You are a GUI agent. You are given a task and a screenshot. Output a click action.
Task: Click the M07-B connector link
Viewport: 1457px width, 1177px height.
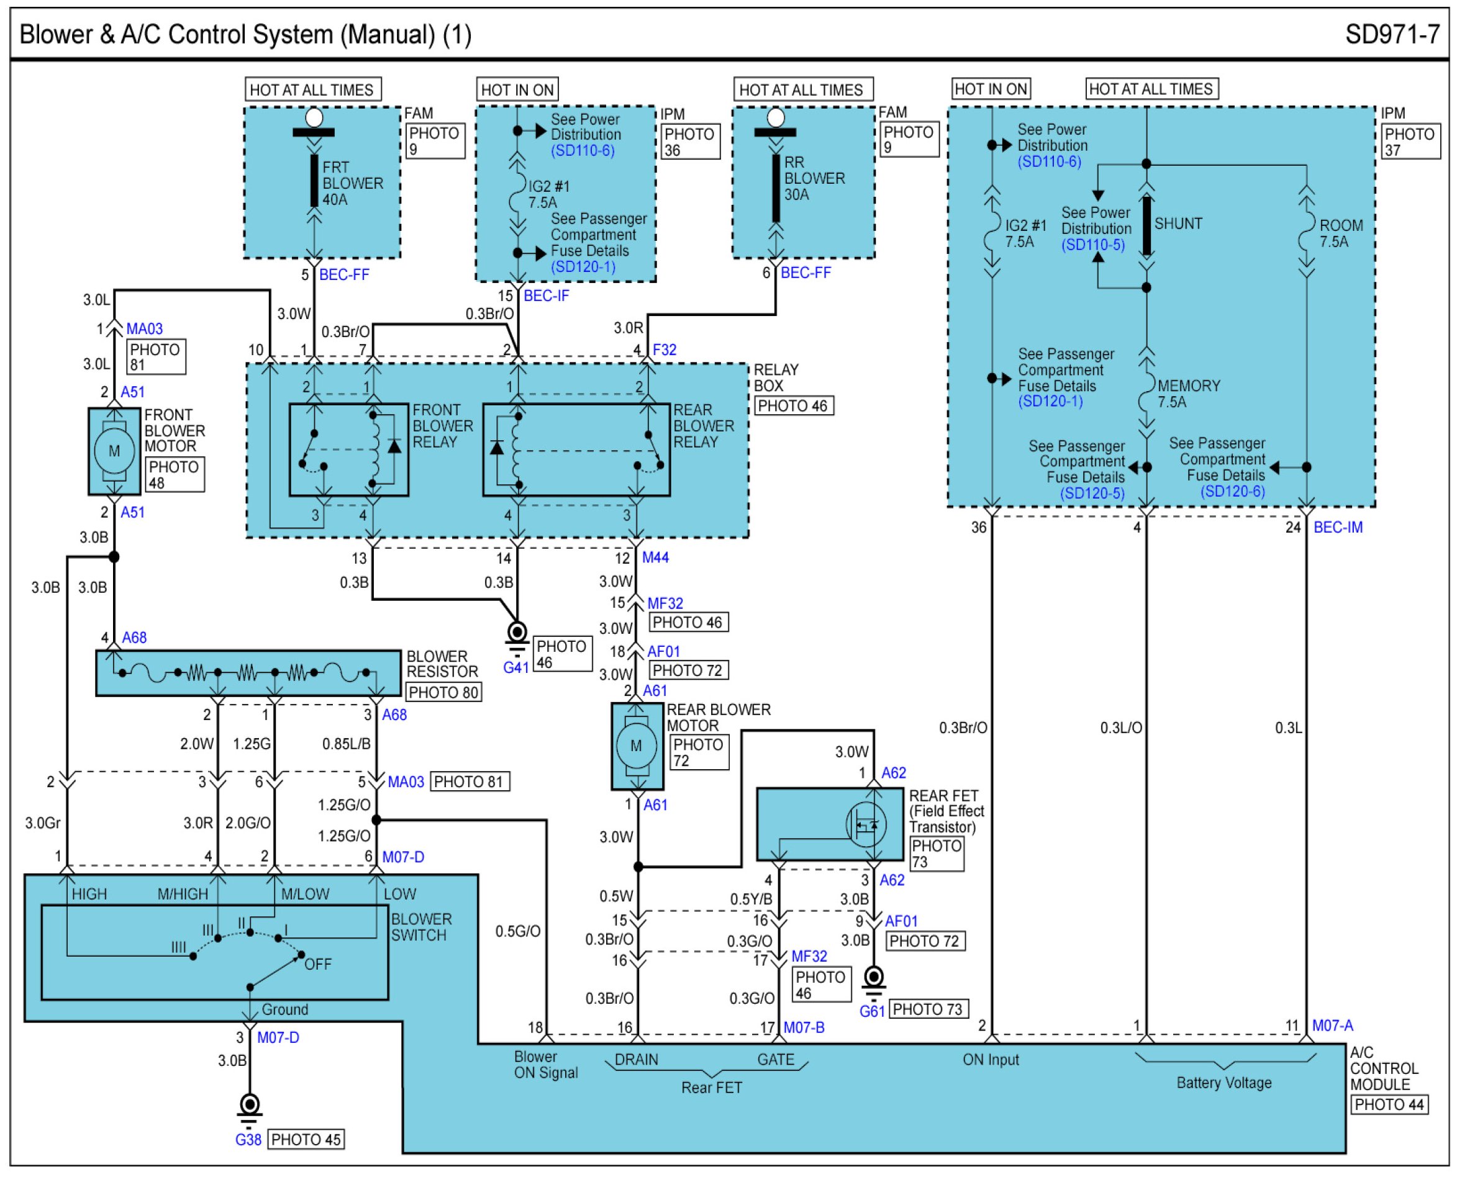(804, 1027)
